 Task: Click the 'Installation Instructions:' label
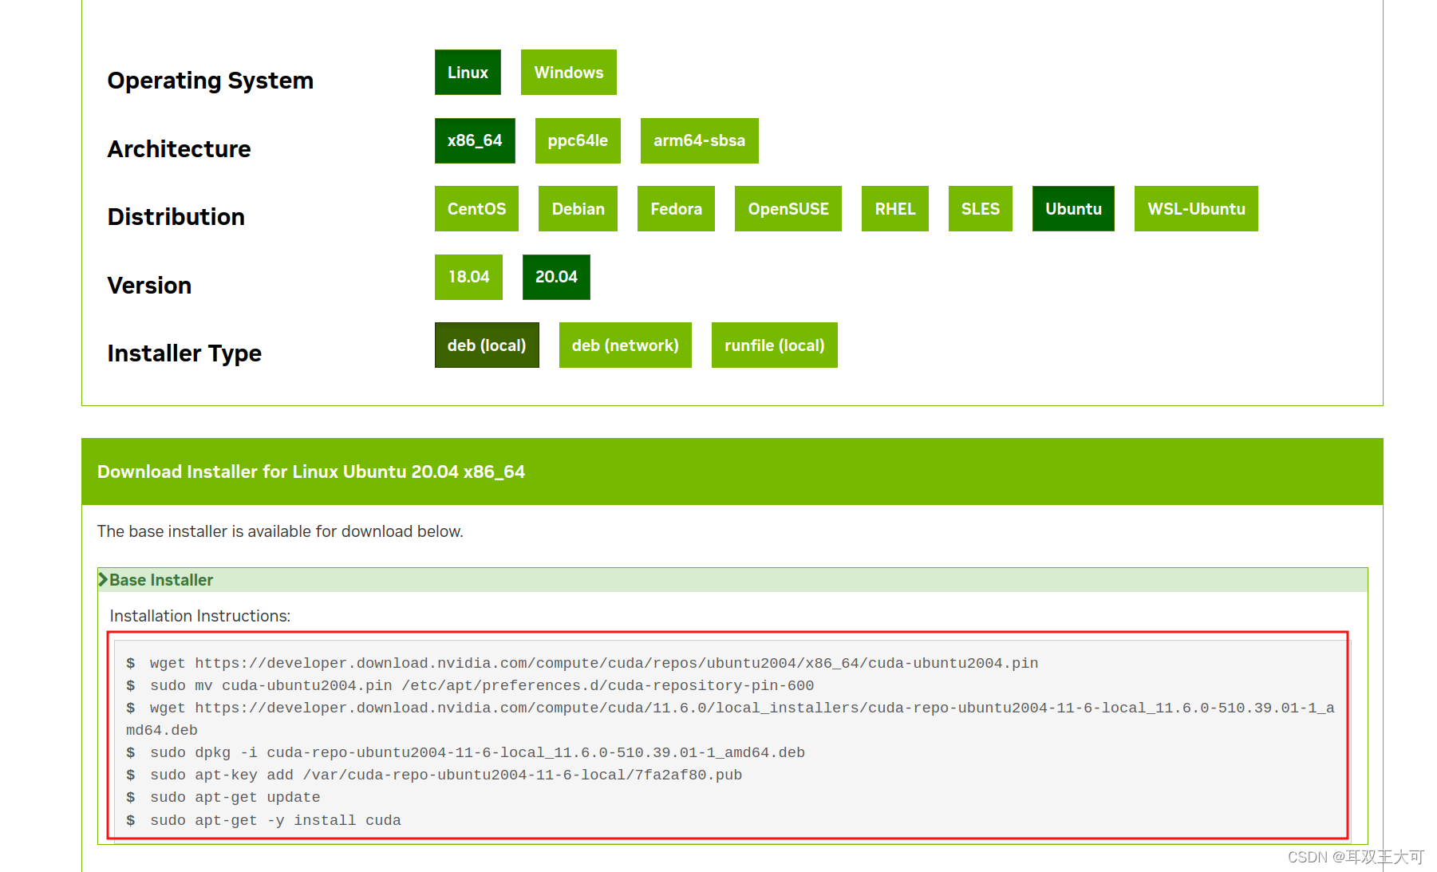pos(200,616)
